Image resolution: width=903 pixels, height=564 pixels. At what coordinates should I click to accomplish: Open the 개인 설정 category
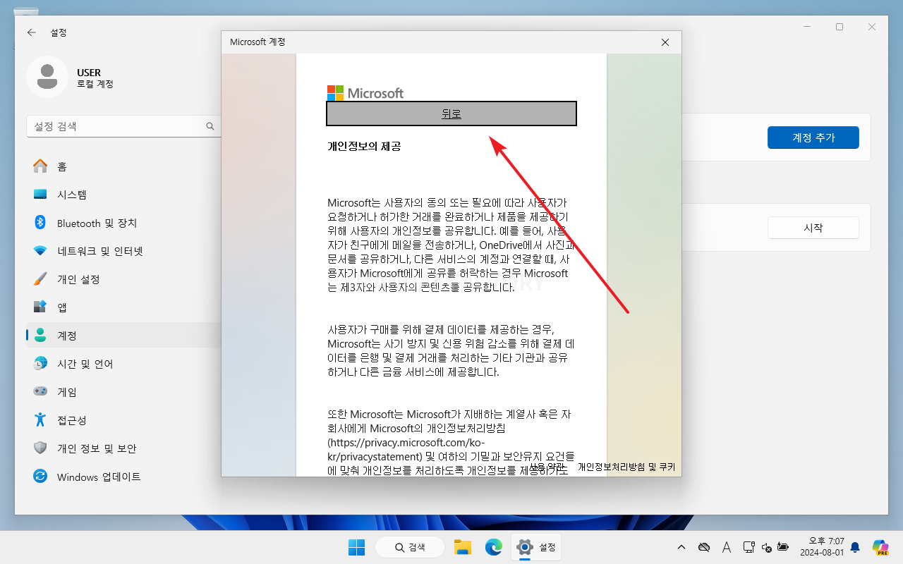coord(124,279)
